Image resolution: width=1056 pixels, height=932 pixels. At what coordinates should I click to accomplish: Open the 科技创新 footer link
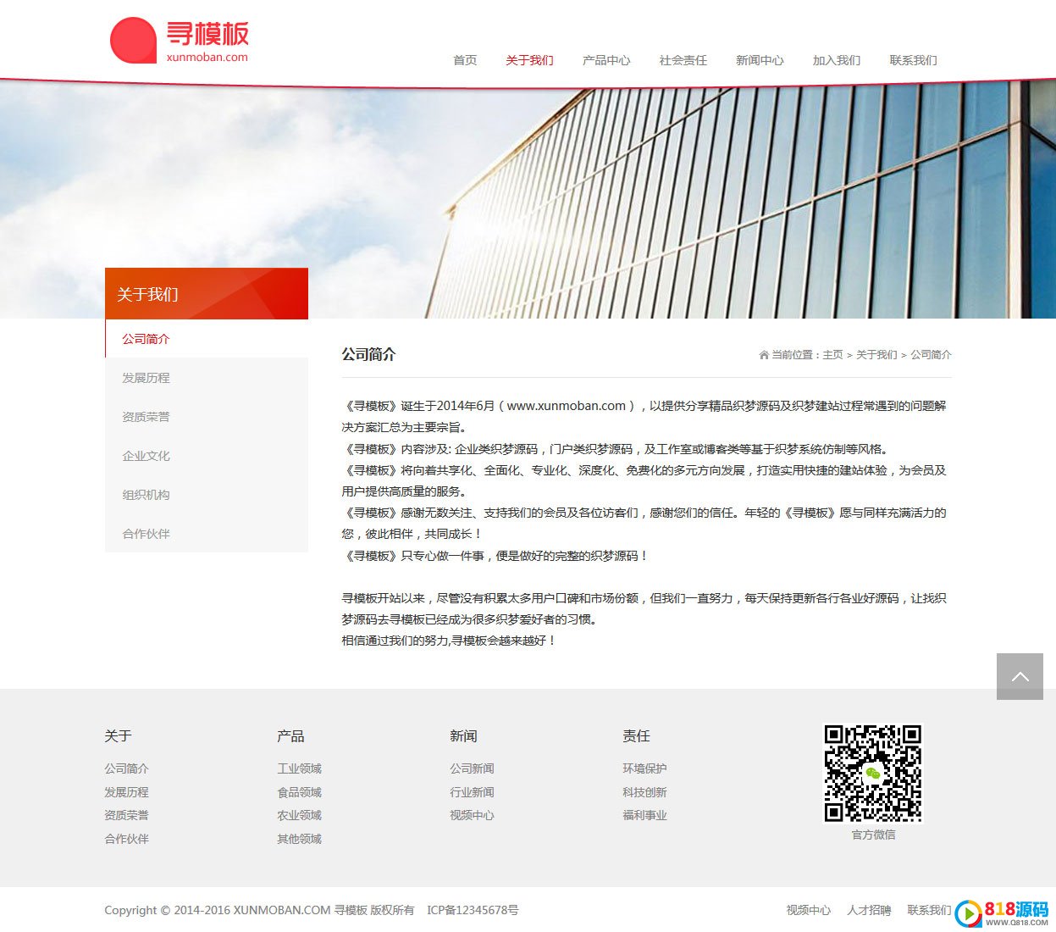coord(645,792)
